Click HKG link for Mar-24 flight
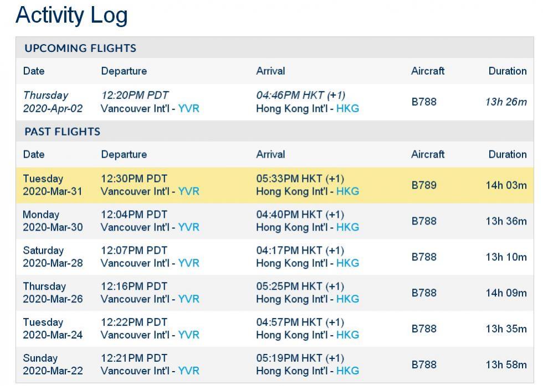Viewport: 543px width, 386px height. click(347, 335)
